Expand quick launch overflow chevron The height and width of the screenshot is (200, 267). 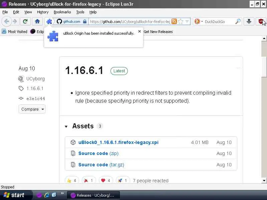(62, 193)
